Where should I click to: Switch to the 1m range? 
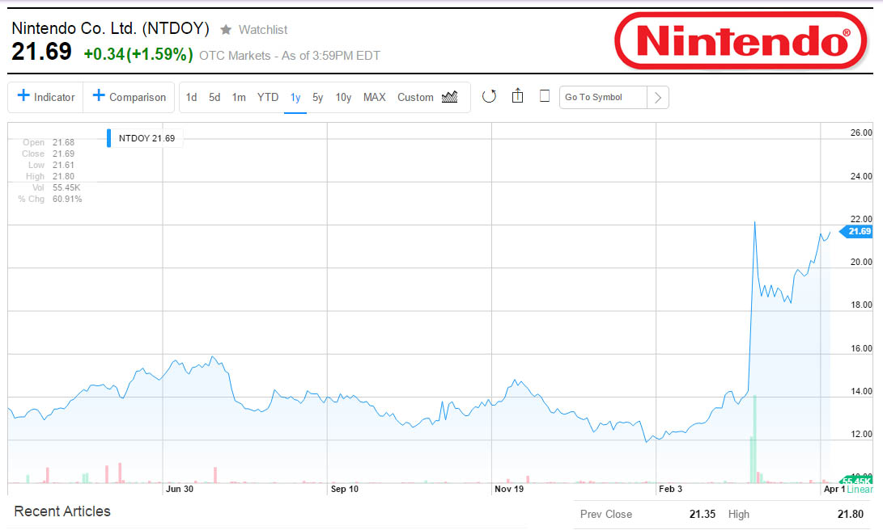point(239,97)
